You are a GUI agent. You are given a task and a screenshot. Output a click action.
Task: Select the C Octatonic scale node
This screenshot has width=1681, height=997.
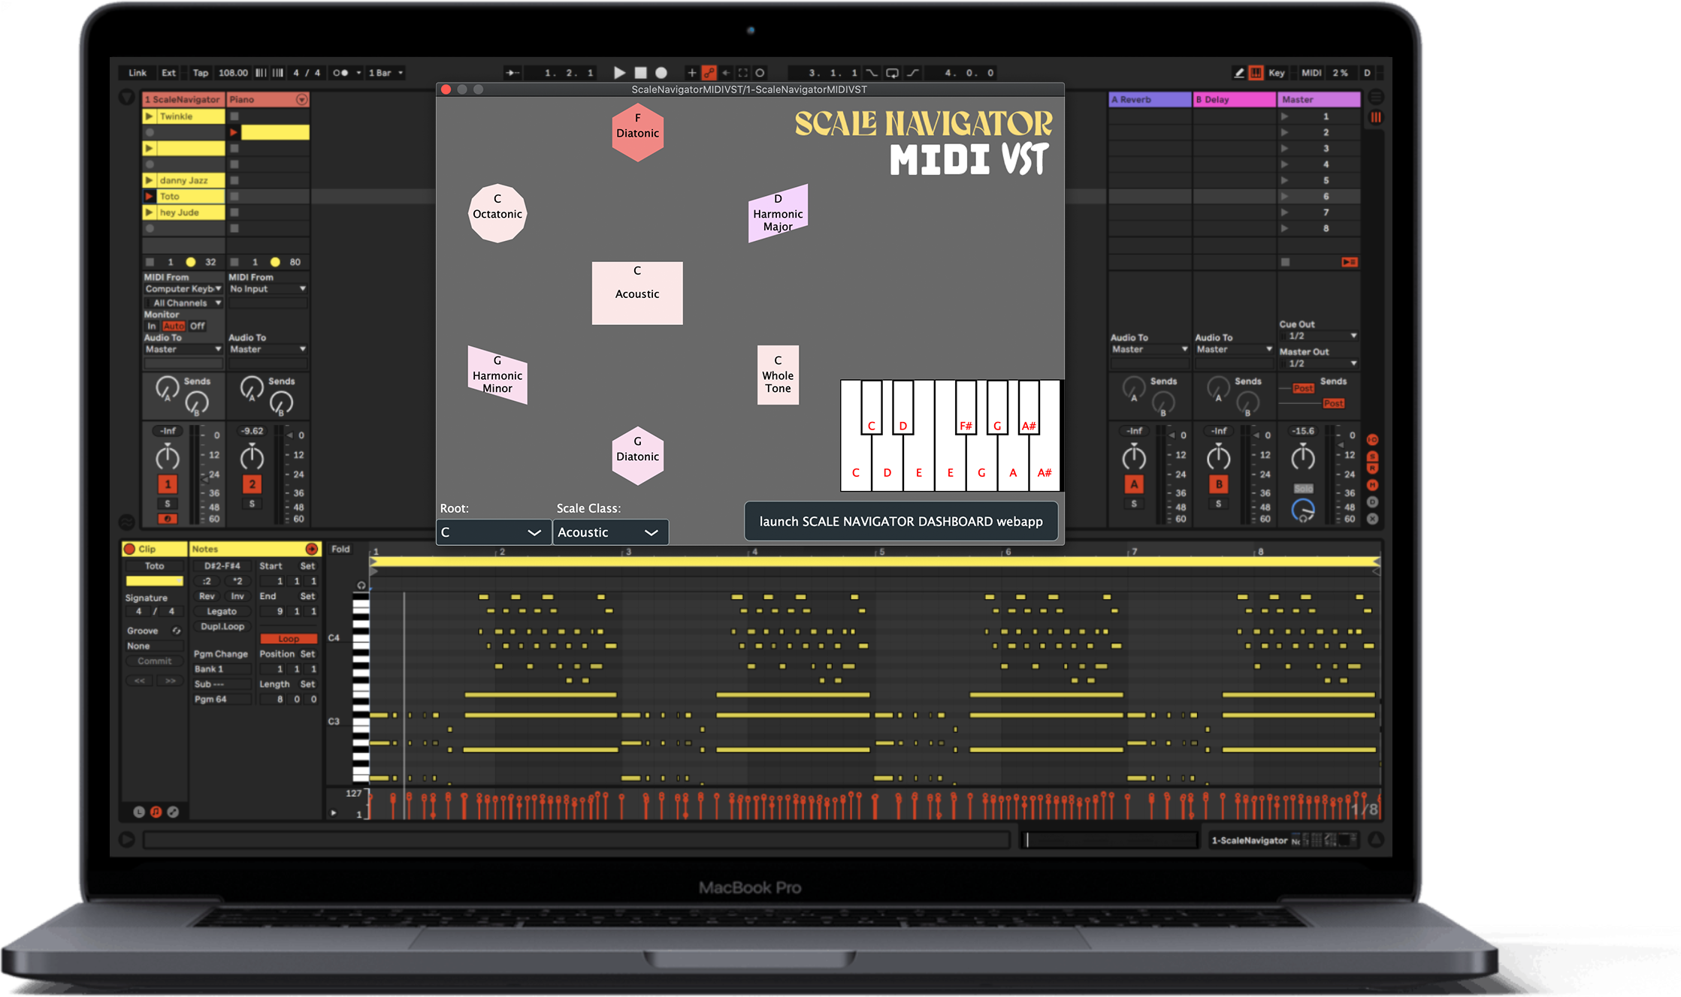coord(497,213)
